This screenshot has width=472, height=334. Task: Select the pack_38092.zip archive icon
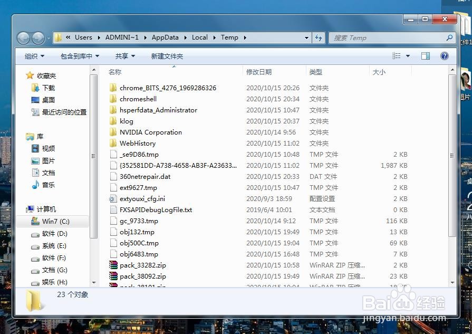(113, 276)
